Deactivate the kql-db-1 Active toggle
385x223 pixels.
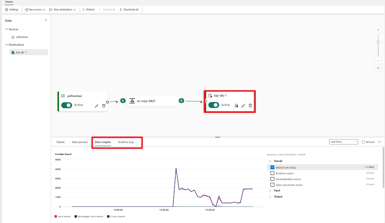click(214, 105)
